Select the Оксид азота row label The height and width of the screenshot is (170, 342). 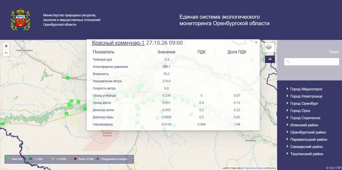(102, 102)
